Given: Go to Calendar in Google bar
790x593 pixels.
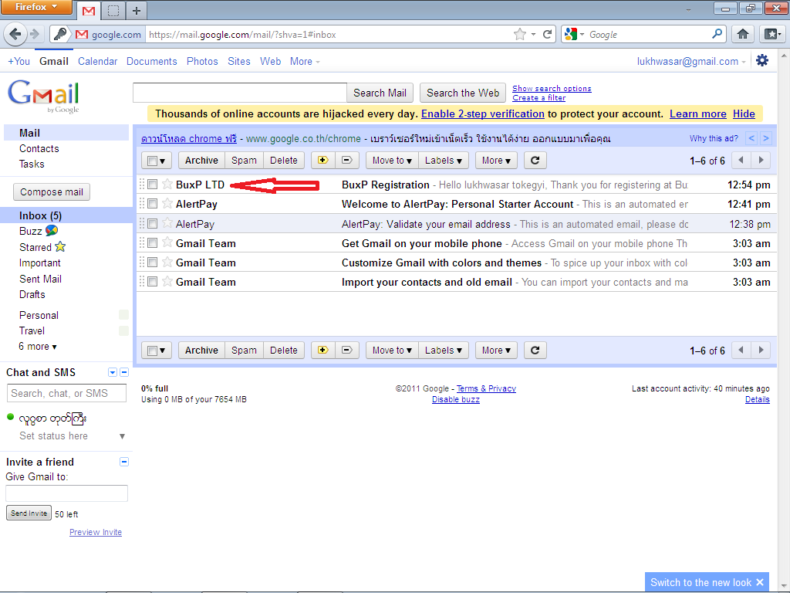Looking at the screenshot, I should tap(98, 61).
